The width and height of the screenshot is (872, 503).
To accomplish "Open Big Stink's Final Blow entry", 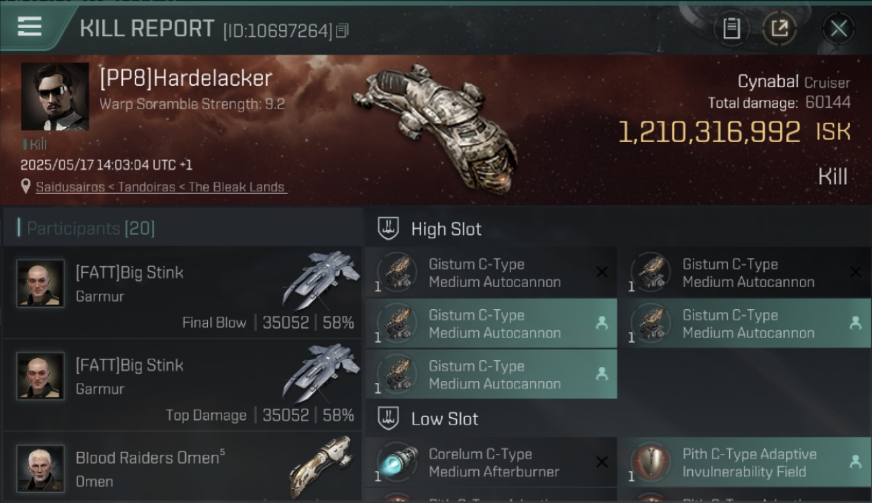I will [x=182, y=292].
